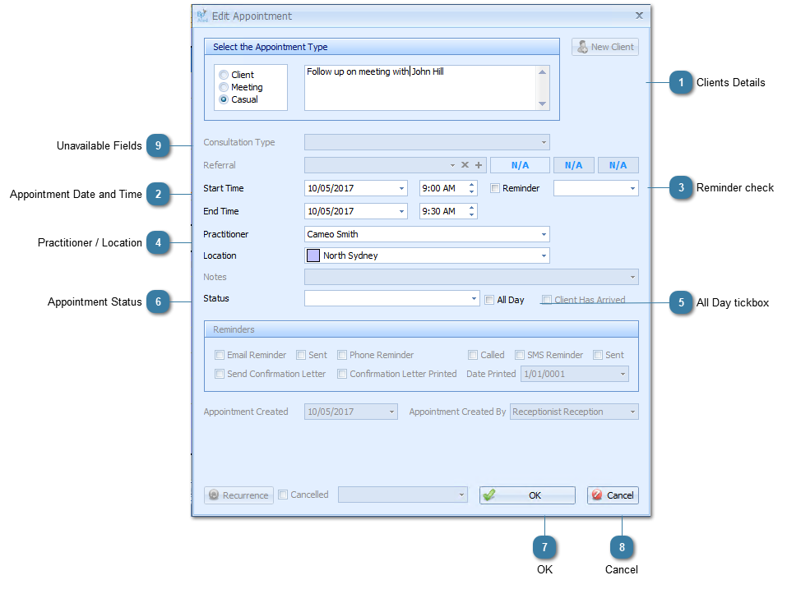Screen dimensions: 787x589
Task: Increase the End Time 9:30 AM
Action: [471, 208]
